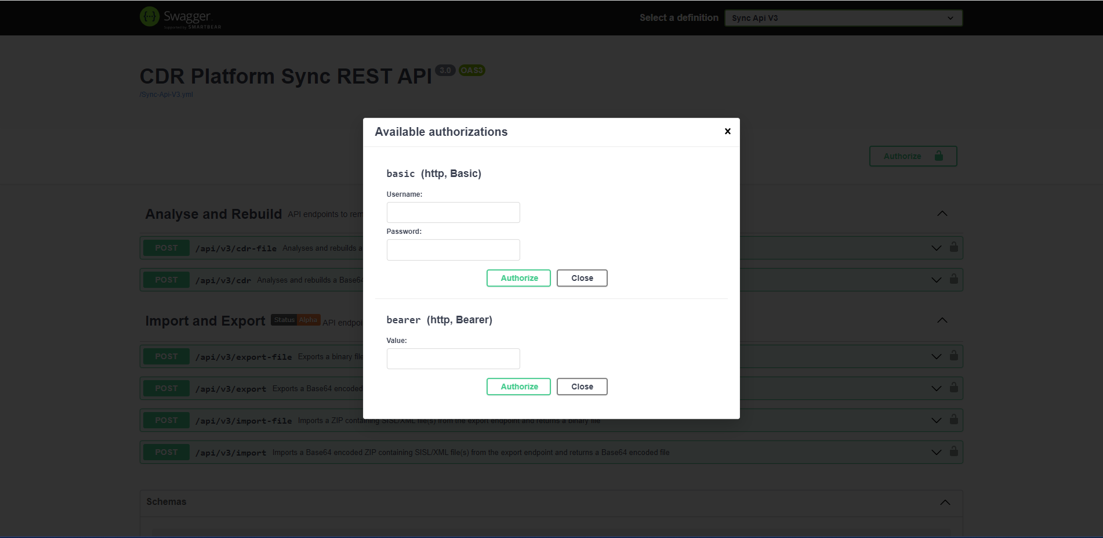The width and height of the screenshot is (1103, 538).
Task: Click Authorize under basic authentication
Action: coord(518,278)
